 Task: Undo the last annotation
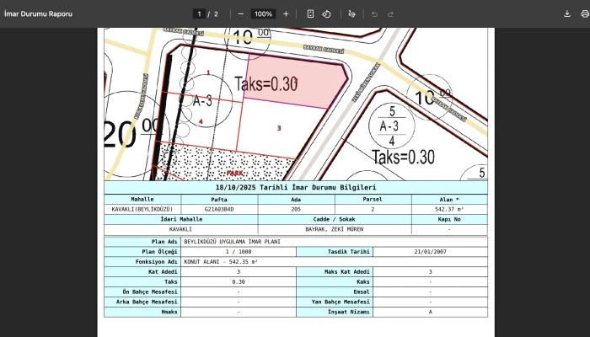[374, 14]
